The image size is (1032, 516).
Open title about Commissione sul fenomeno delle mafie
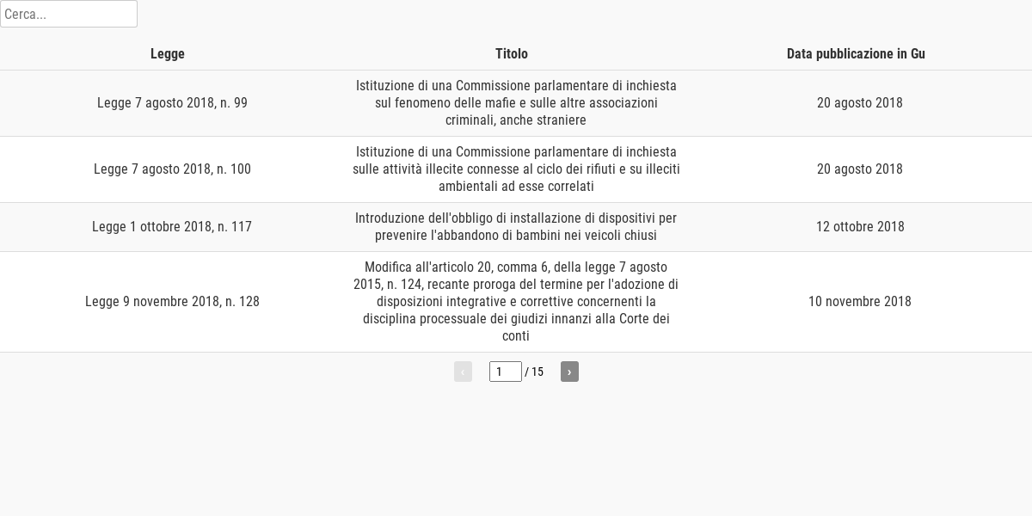click(516, 103)
